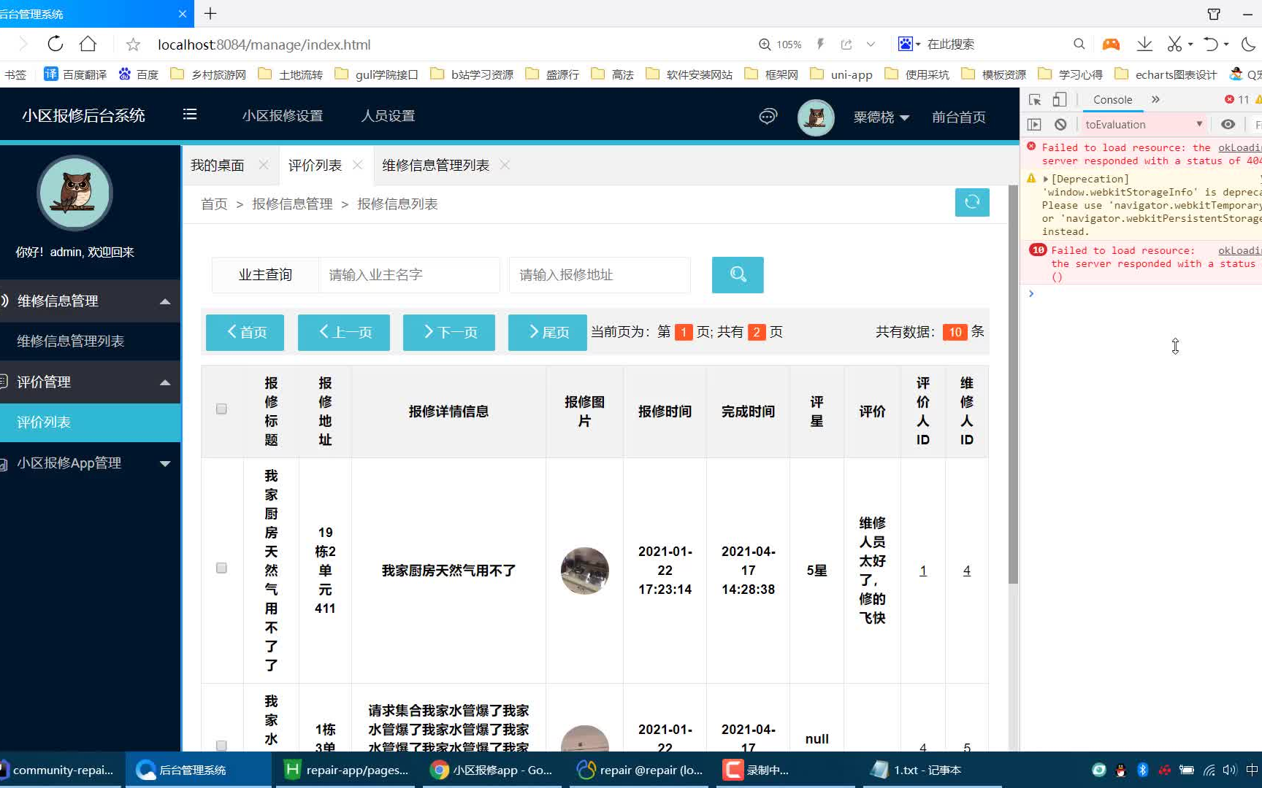1262x788 pixels.
Task: Click the 百度翻译 bookmark
Action: coord(75,74)
